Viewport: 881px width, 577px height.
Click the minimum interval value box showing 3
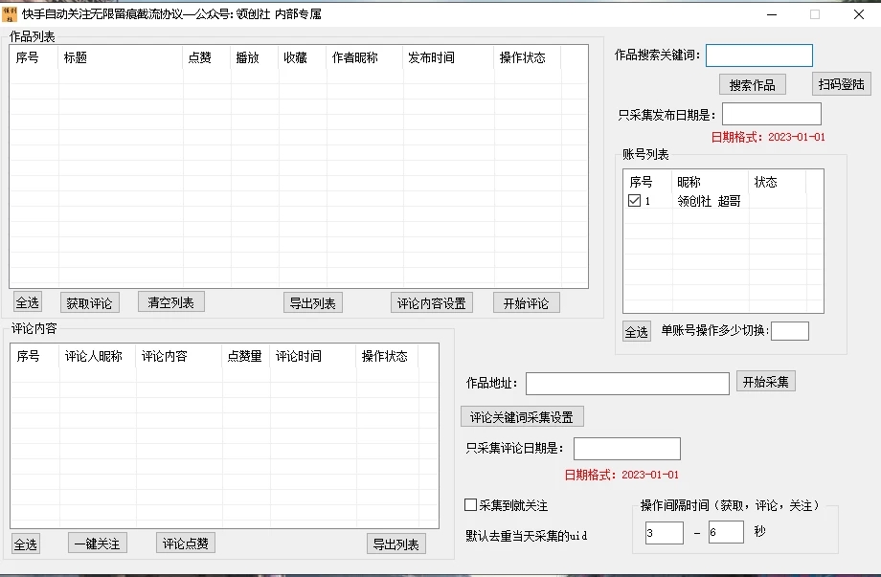pos(663,532)
